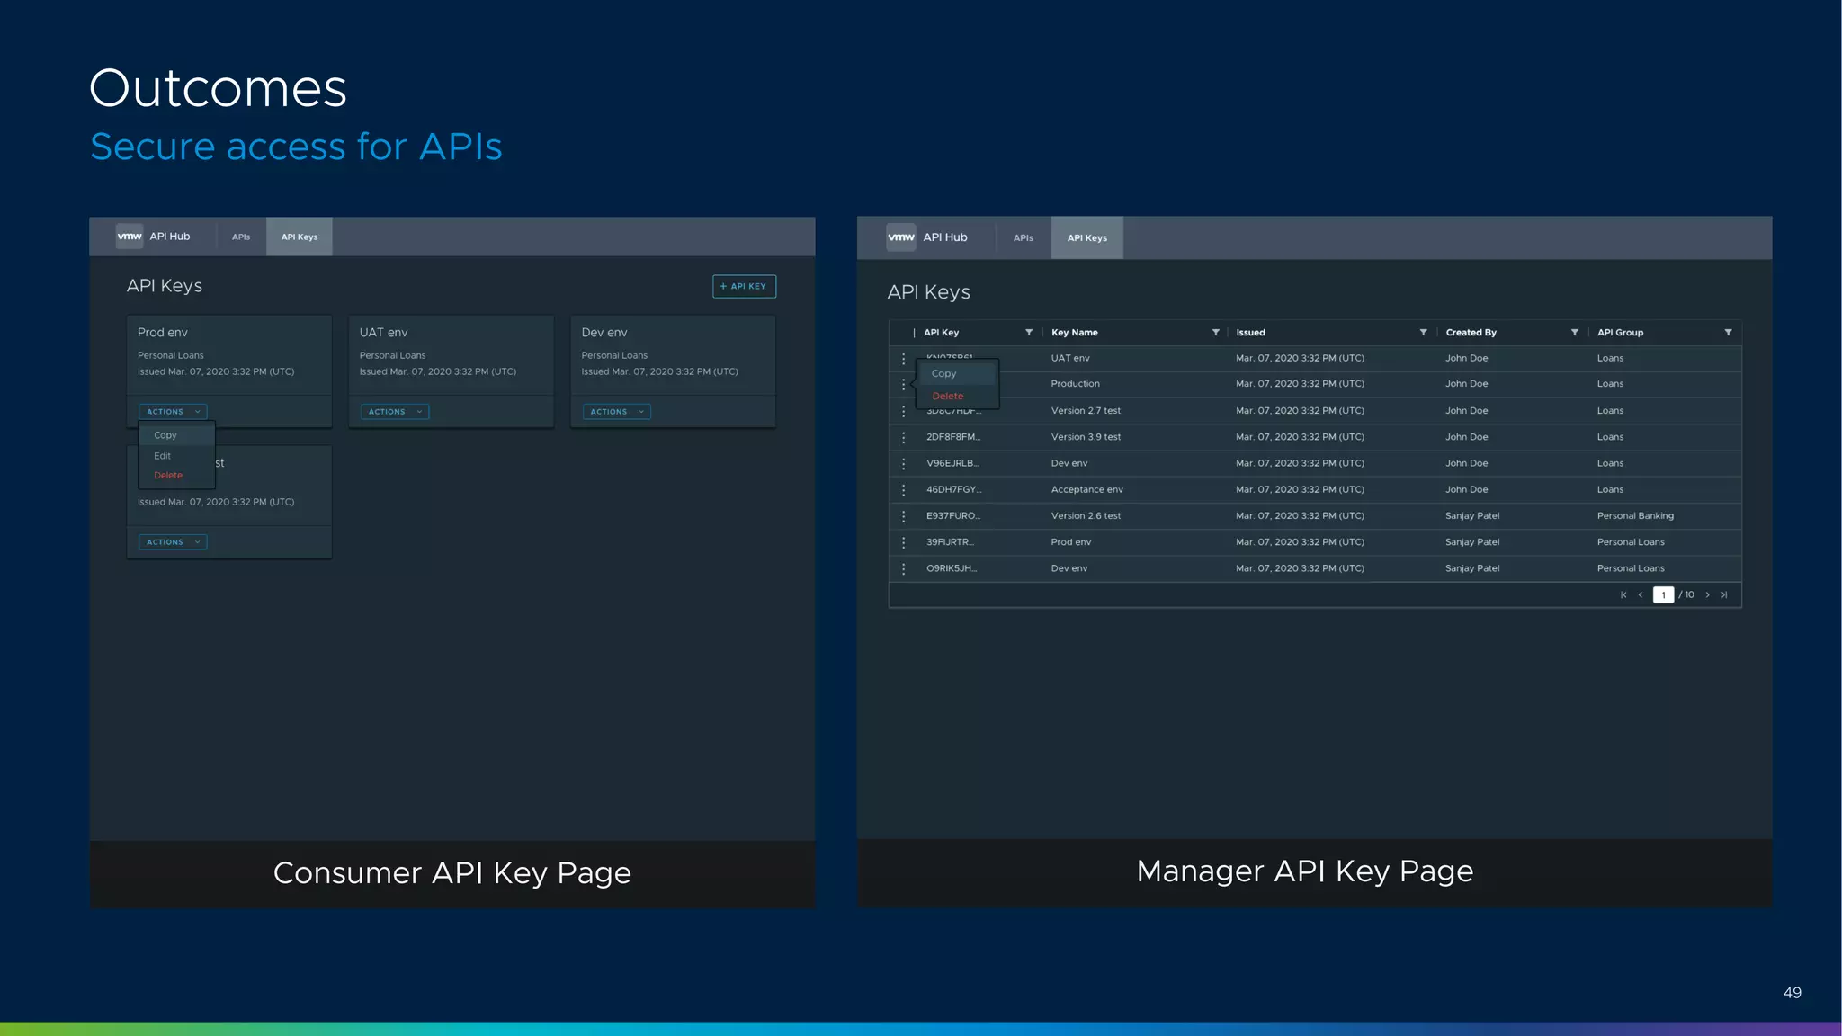Open Actions dropdown on UAT env card
Screen dimensions: 1842x1036
click(x=395, y=412)
